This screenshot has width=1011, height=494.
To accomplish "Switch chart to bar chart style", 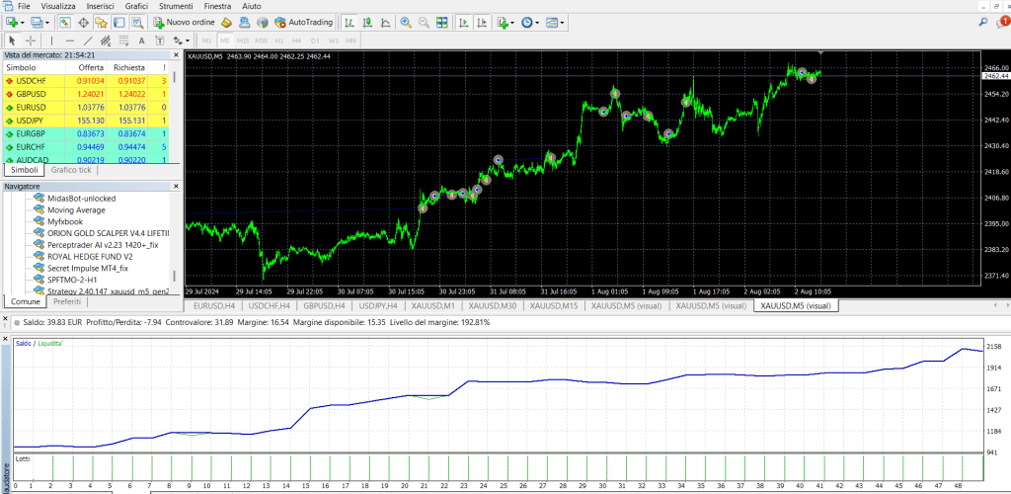I will [350, 23].
